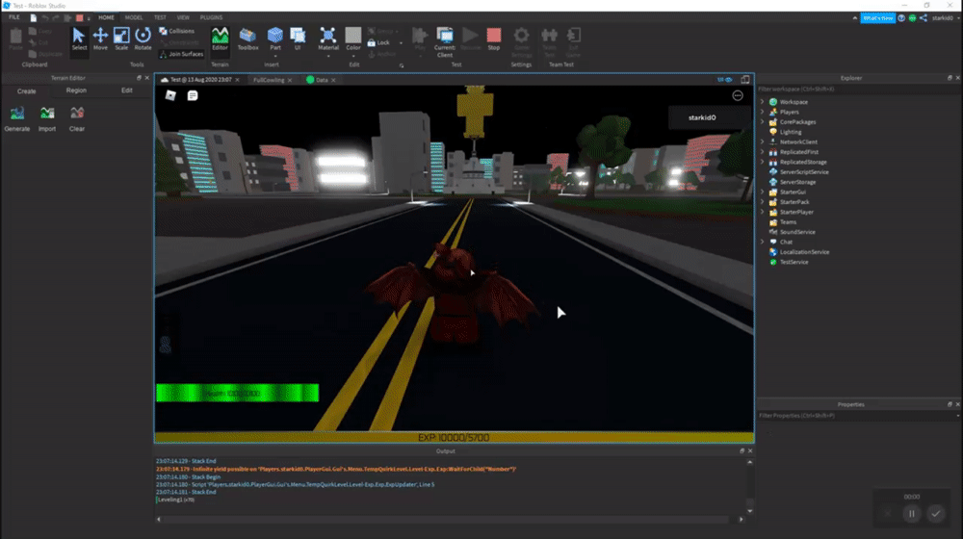Click the green stamina bar
963x539 pixels.
[237, 393]
